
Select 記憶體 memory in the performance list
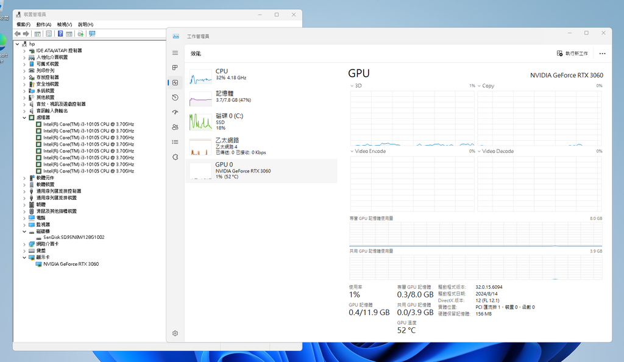pos(261,99)
